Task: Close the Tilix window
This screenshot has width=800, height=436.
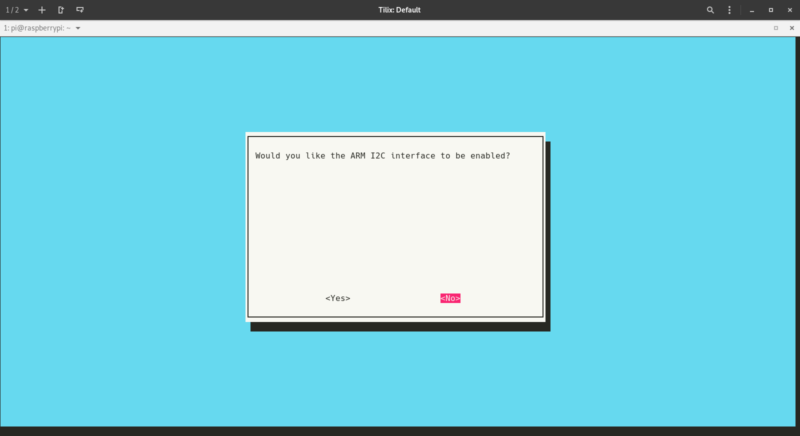Action: pos(789,10)
